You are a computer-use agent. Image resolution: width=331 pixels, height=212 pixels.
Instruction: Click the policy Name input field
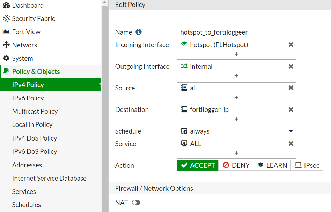pos(236,32)
